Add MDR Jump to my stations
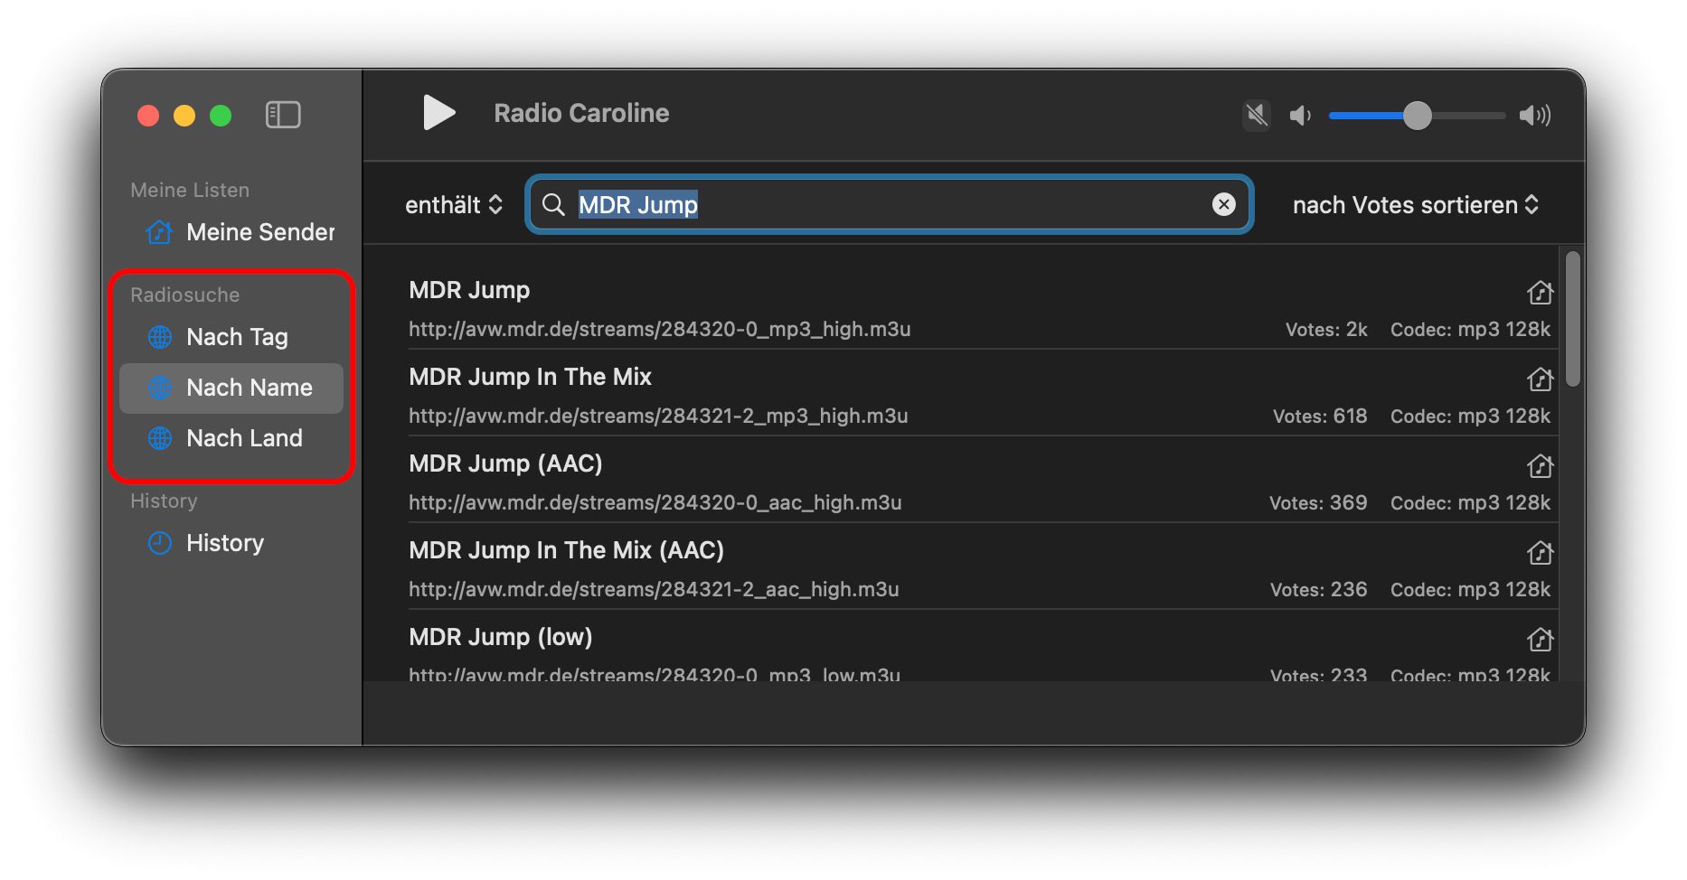Screen dimensions: 1687x880 point(1540,293)
